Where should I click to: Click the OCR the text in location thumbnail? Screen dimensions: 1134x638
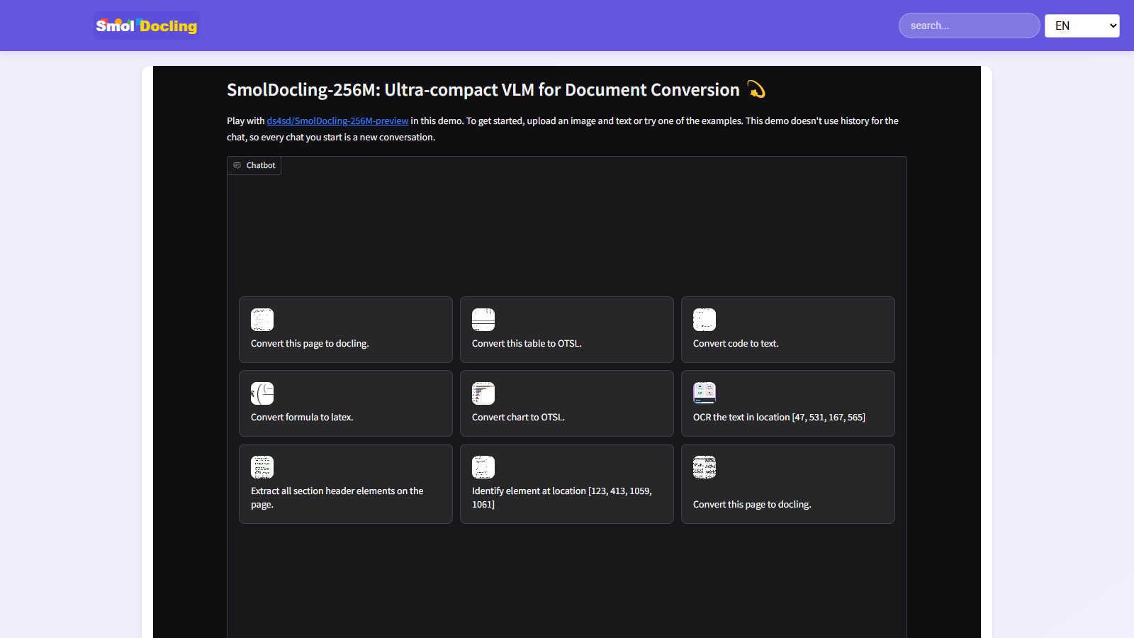pyautogui.click(x=704, y=393)
